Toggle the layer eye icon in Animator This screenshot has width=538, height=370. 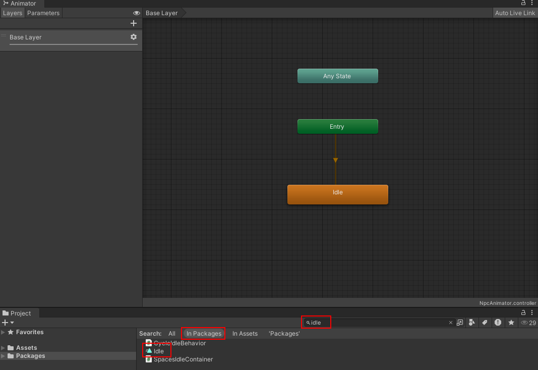click(136, 13)
